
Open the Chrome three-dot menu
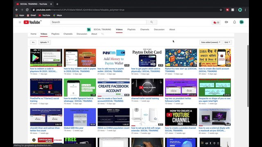[245, 10]
